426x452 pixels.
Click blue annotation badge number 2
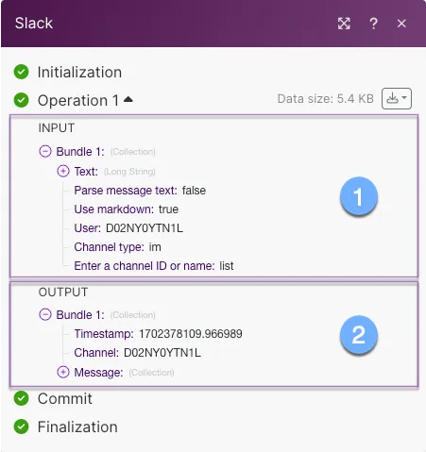pyautogui.click(x=359, y=335)
